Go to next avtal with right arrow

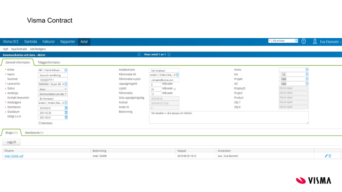tap(169, 55)
